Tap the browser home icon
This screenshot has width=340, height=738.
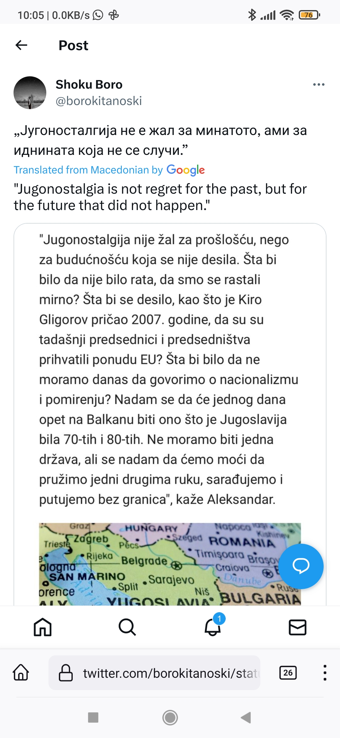[x=21, y=672]
